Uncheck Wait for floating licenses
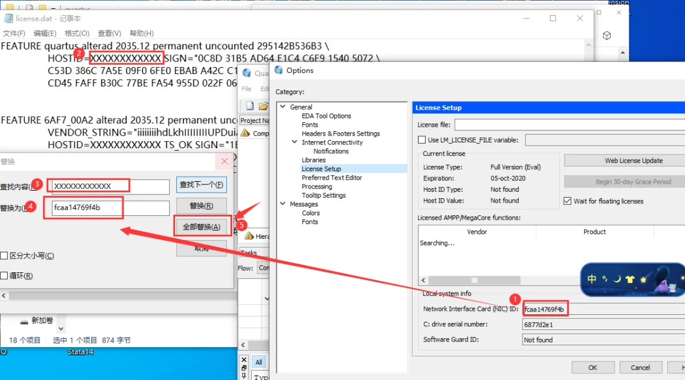 click(568, 201)
